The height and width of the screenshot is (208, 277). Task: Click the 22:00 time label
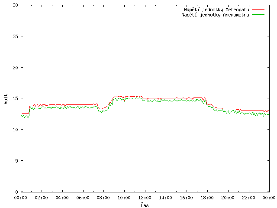click(248, 198)
